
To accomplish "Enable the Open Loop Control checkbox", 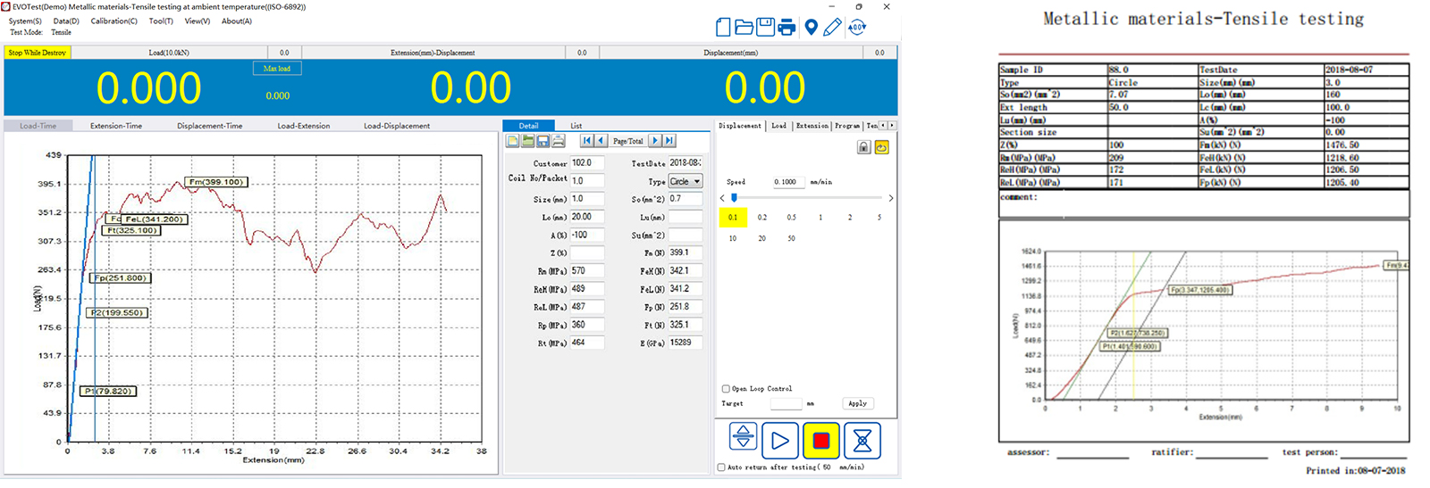I will pyautogui.click(x=726, y=389).
